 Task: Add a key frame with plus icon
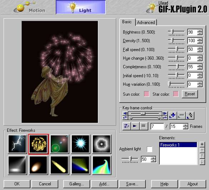click(173, 115)
